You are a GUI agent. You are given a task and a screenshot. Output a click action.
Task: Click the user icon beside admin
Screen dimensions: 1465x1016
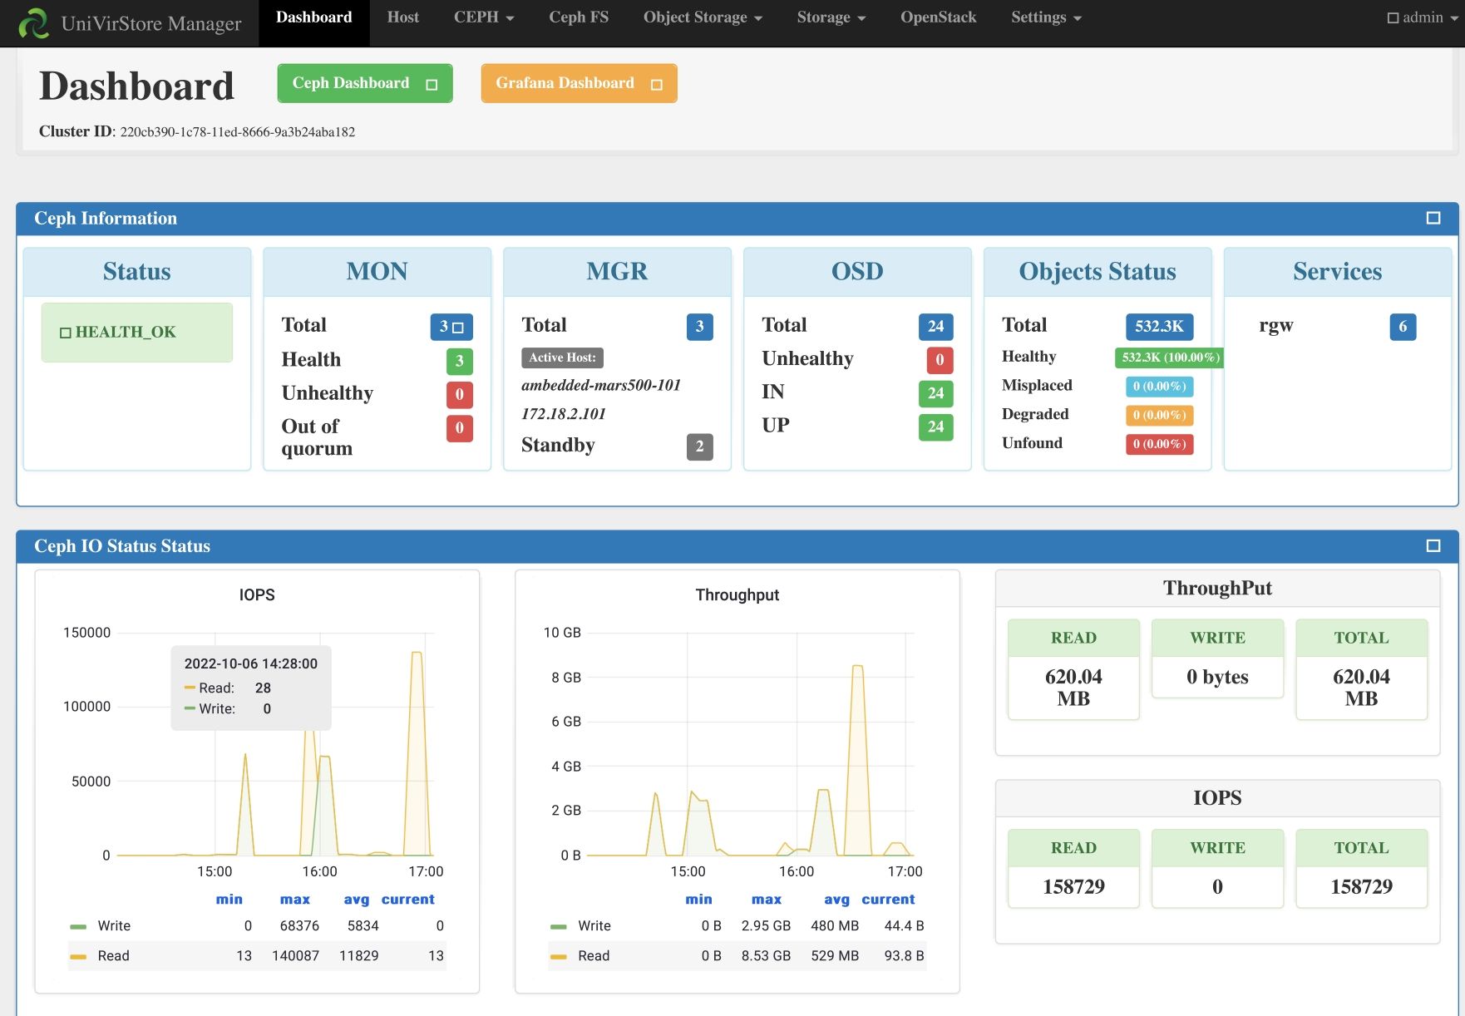1393,18
